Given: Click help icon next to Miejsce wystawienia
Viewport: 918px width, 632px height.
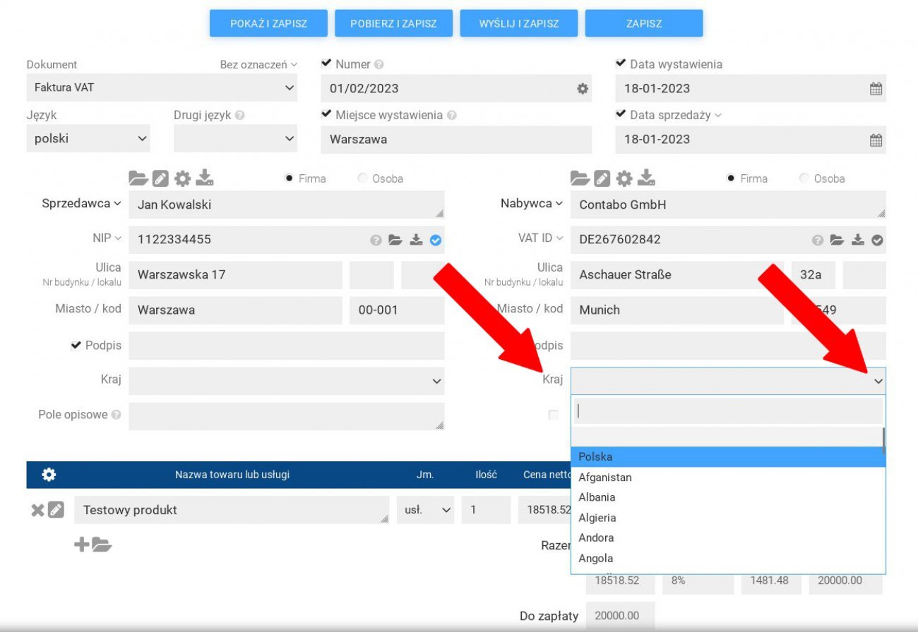Looking at the screenshot, I should (x=452, y=115).
